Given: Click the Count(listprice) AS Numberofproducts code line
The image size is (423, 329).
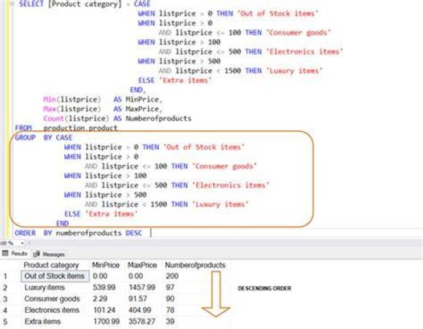Looking at the screenshot, I should pyautogui.click(x=117, y=118).
